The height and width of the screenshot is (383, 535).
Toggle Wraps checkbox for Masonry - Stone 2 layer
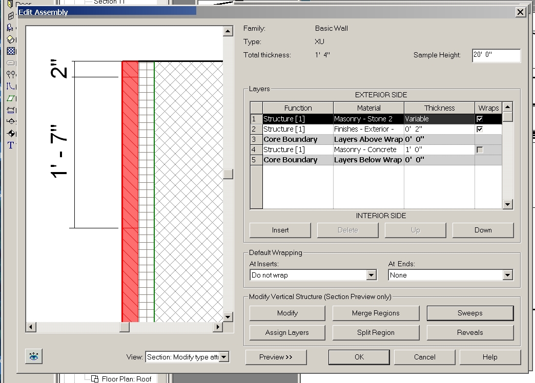(480, 119)
